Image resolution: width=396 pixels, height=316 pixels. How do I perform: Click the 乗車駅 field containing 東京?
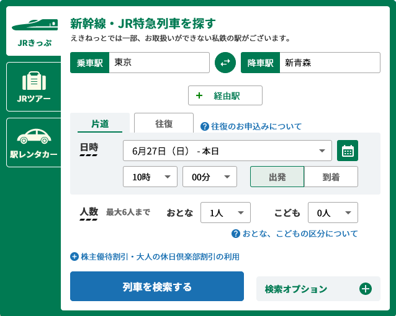pos(159,63)
